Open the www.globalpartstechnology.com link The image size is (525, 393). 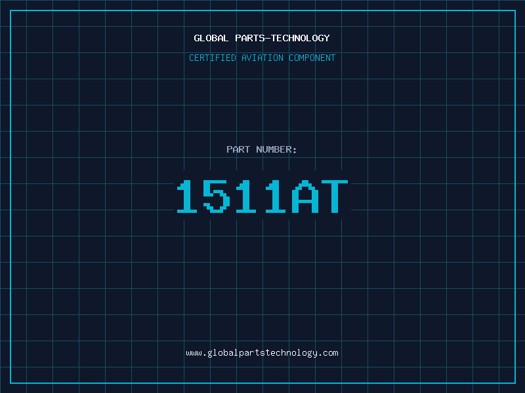click(x=262, y=353)
